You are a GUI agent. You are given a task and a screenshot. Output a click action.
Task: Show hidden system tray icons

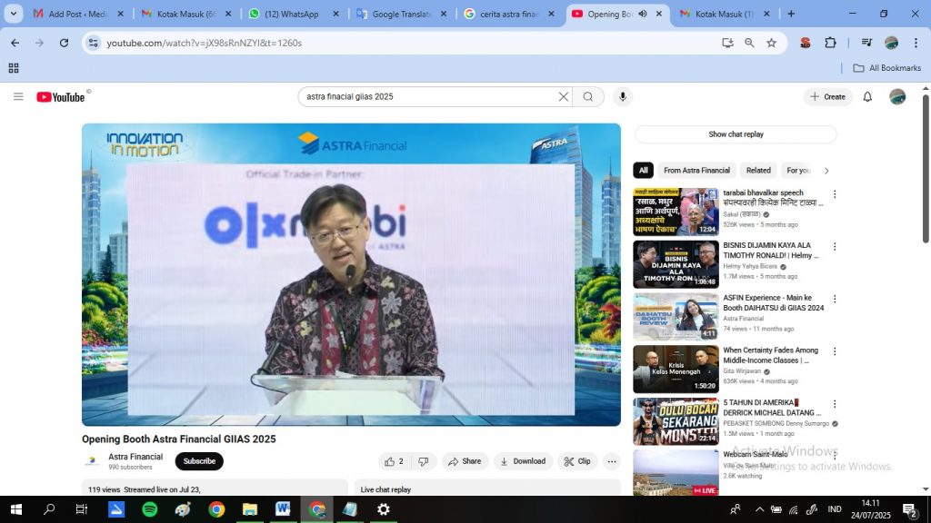tap(759, 509)
